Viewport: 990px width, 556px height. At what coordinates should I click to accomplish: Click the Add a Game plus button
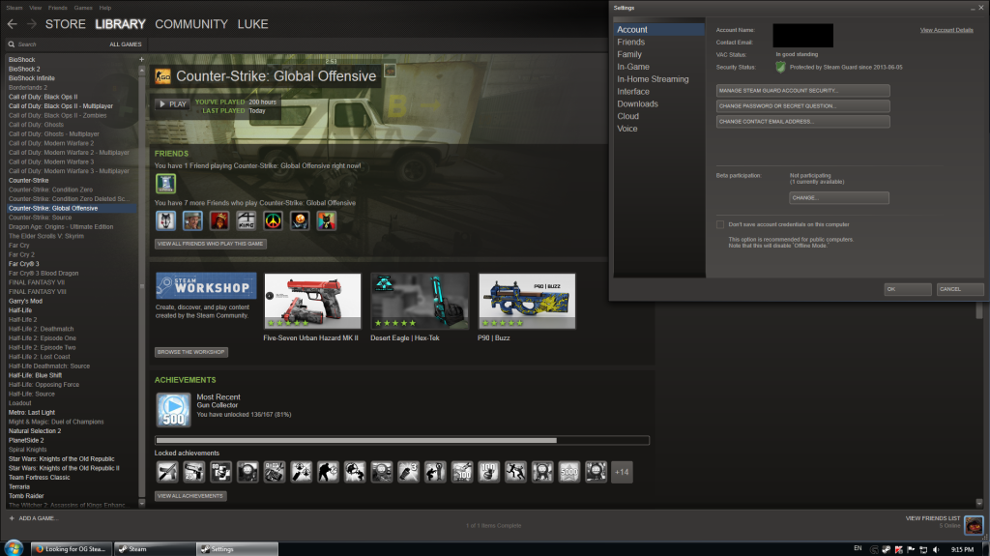click(x=12, y=519)
